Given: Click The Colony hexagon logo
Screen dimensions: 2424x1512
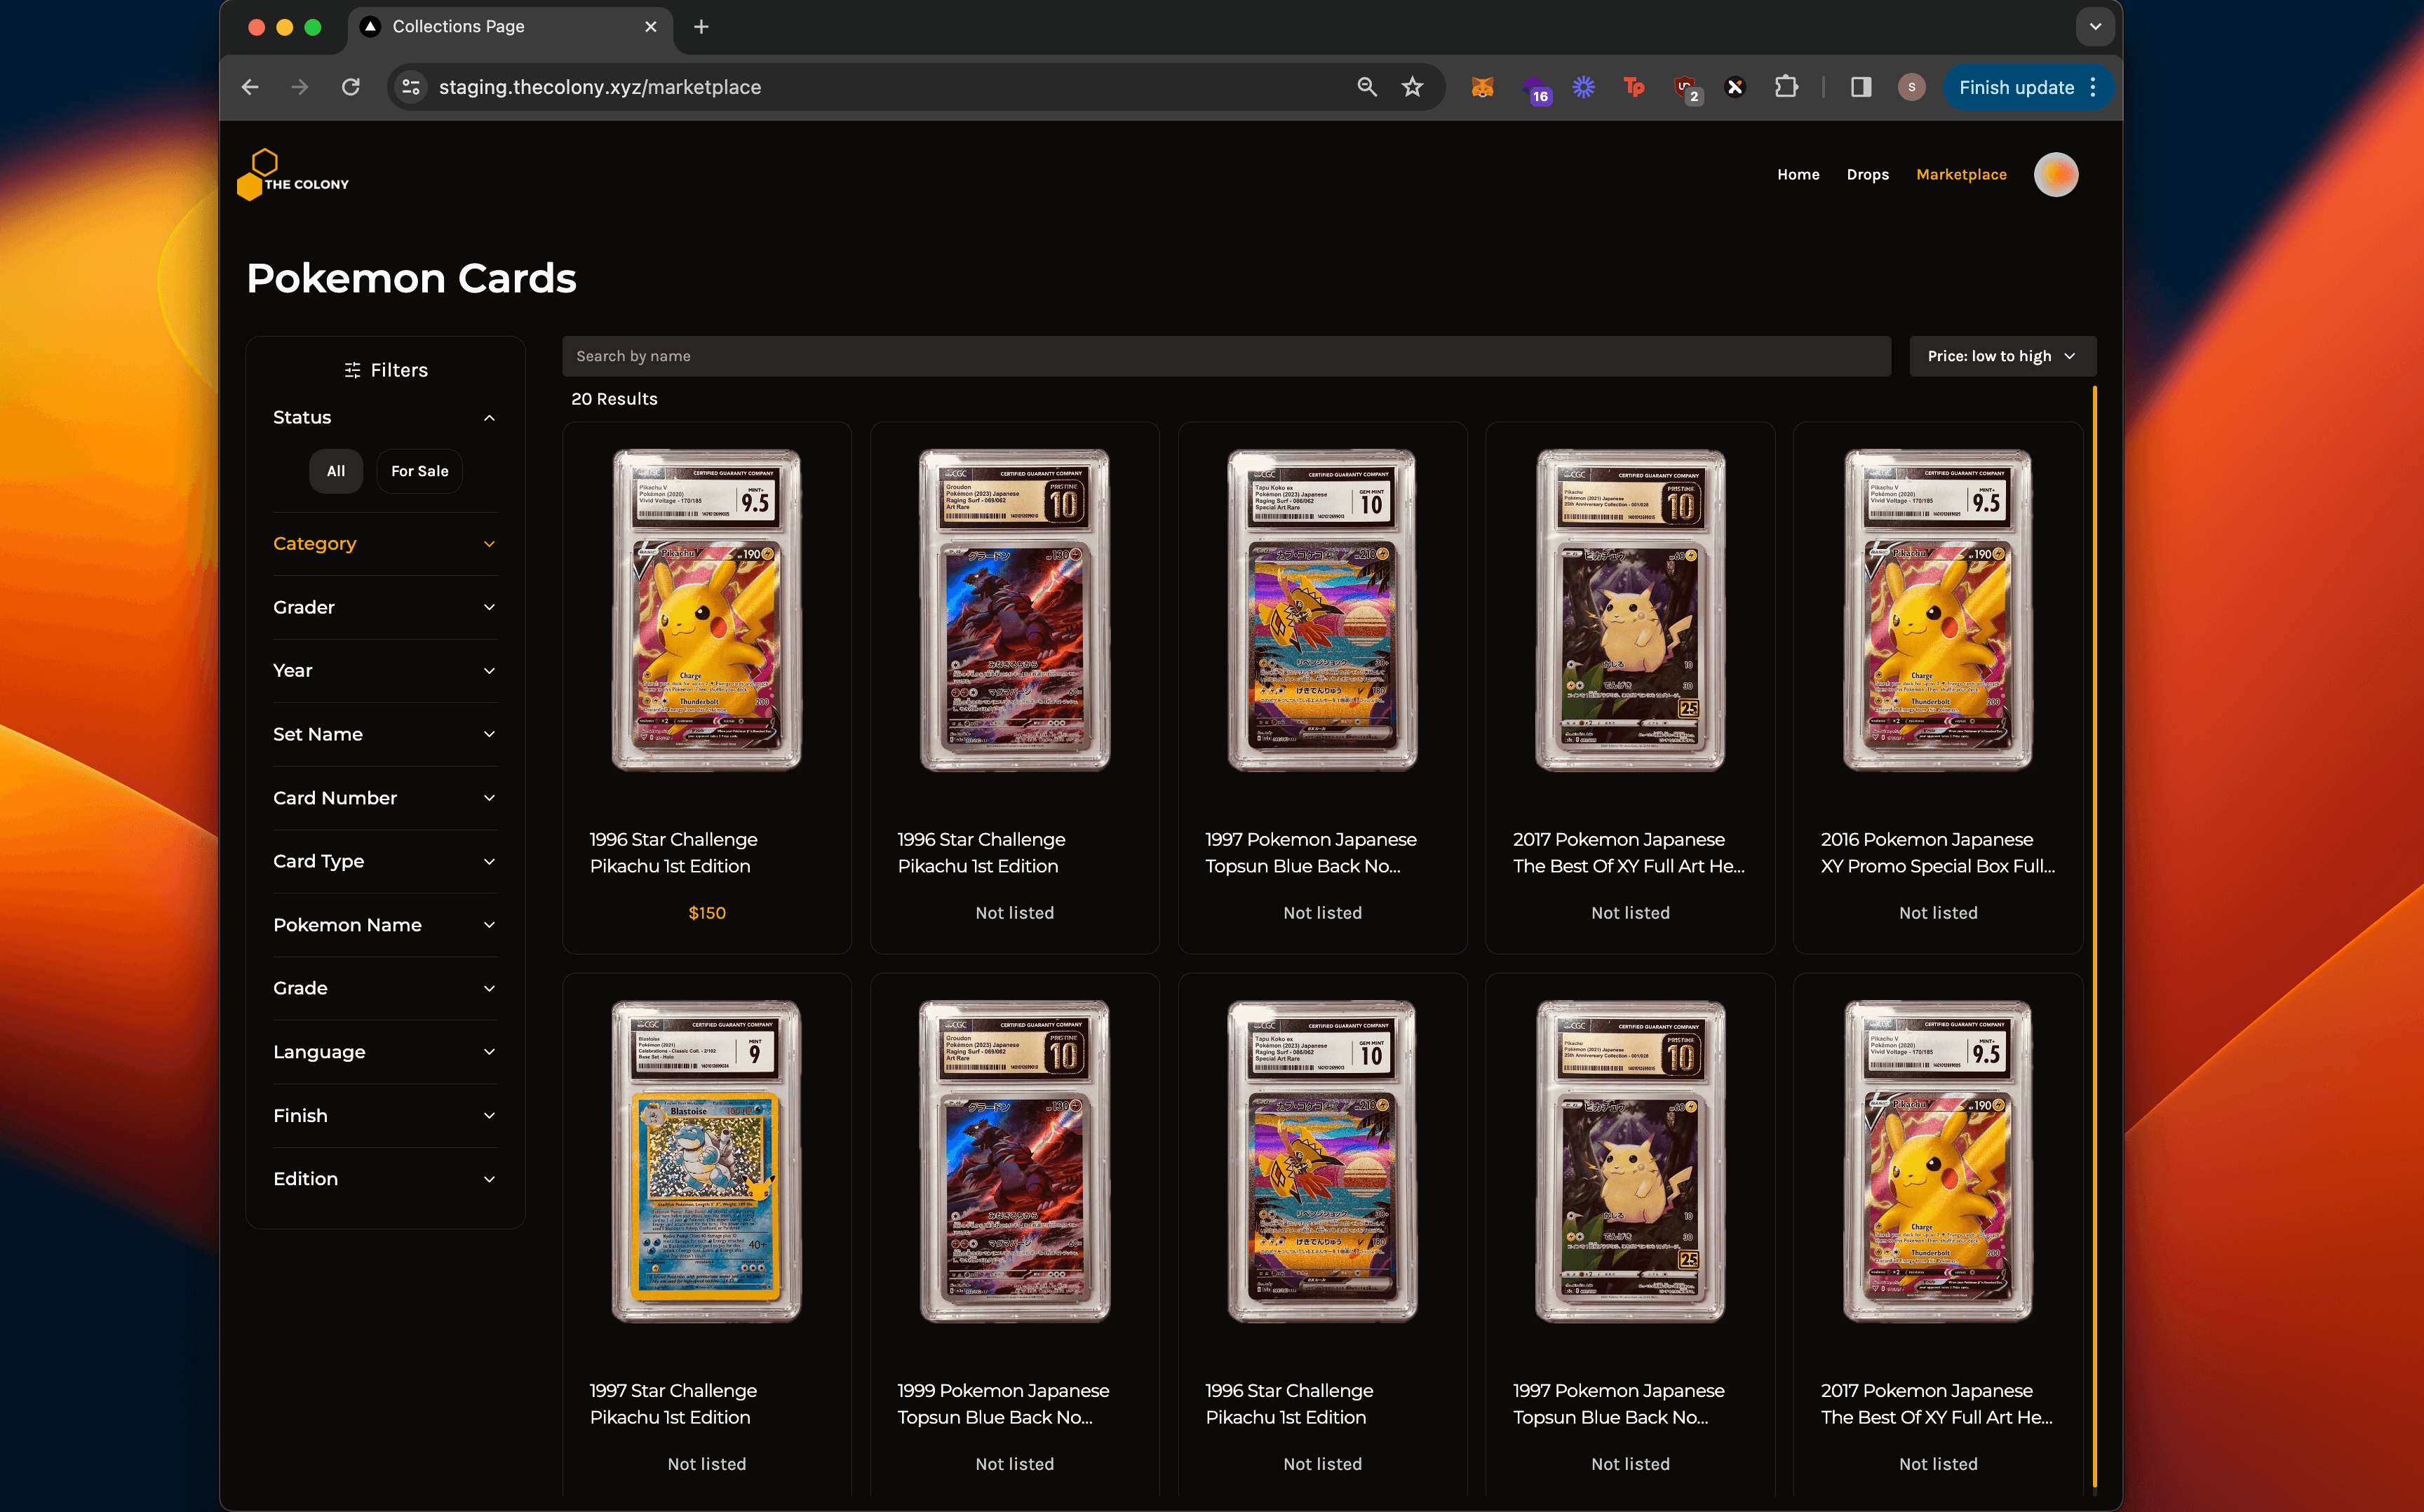Looking at the screenshot, I should (293, 175).
